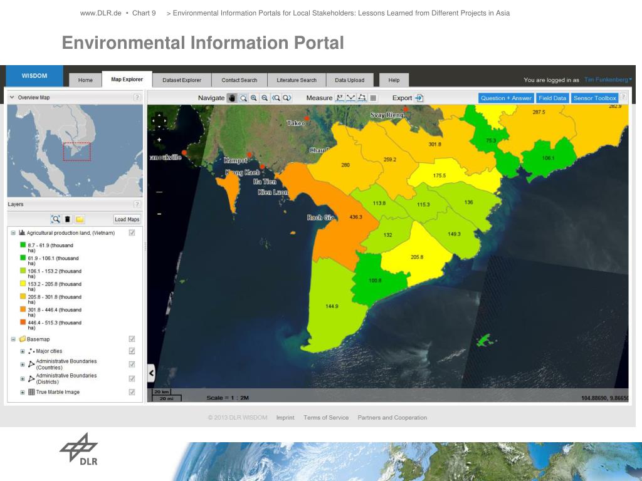The height and width of the screenshot is (481, 642).
Task: Open the Imprint link
Action: (285, 418)
